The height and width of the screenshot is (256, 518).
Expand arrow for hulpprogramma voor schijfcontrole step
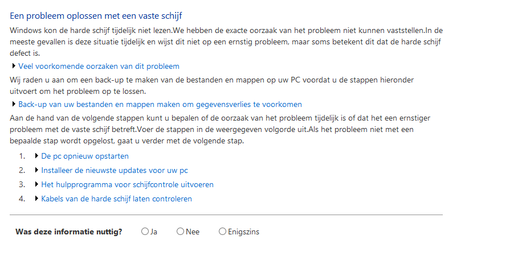pos(36,184)
